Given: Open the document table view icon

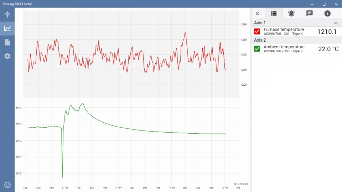Looking at the screenshot, I should click(7, 42).
